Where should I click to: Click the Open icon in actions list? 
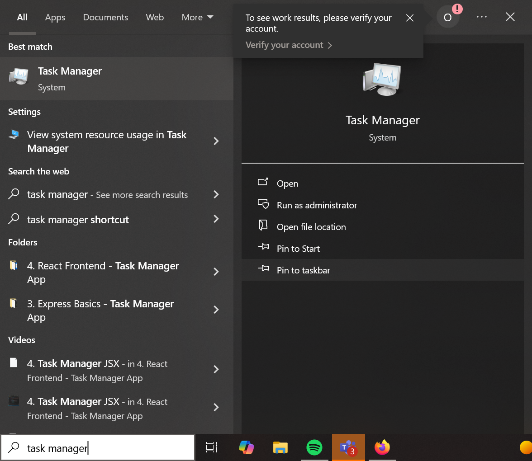click(x=263, y=183)
